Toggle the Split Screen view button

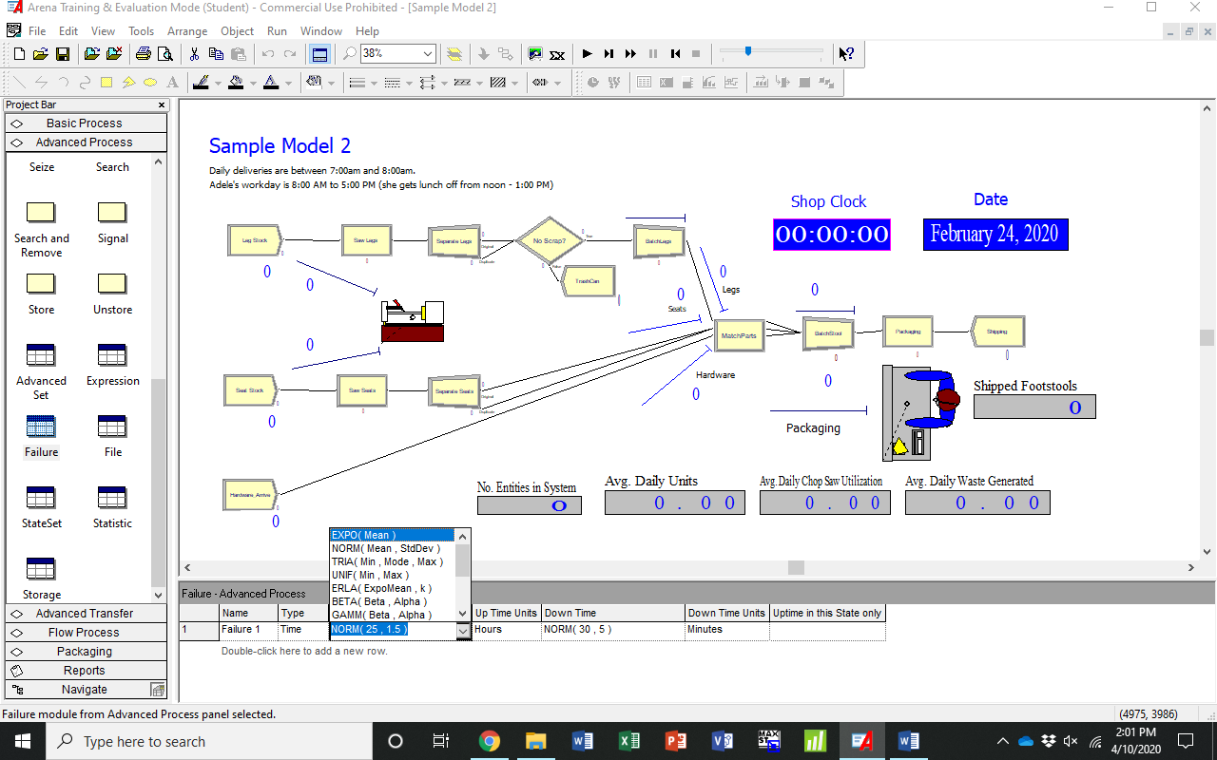click(319, 54)
